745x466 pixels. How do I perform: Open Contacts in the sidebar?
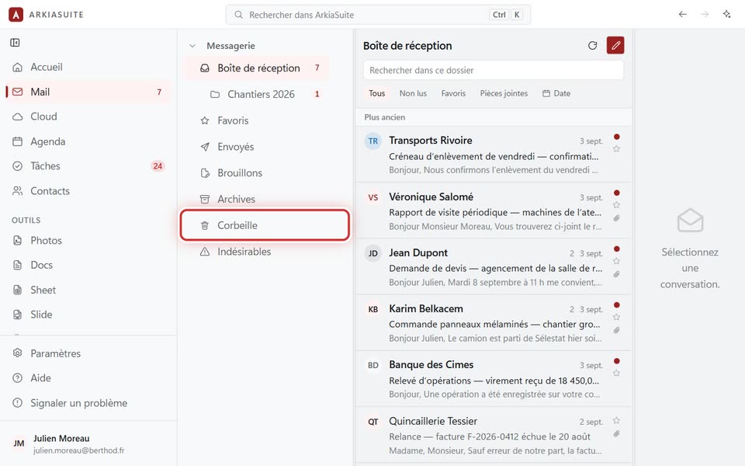pyautogui.click(x=88, y=191)
